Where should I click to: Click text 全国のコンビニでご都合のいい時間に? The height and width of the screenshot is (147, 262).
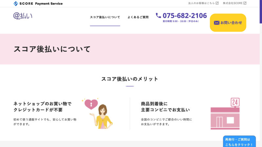(166, 120)
